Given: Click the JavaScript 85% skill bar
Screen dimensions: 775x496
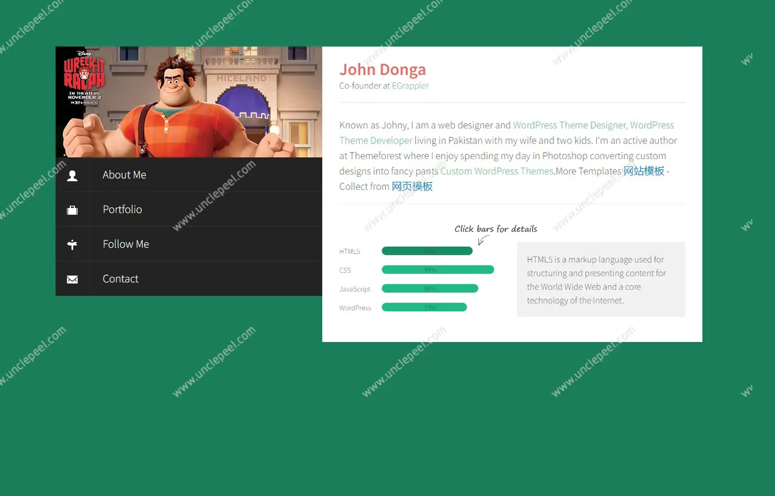Looking at the screenshot, I should coord(430,289).
